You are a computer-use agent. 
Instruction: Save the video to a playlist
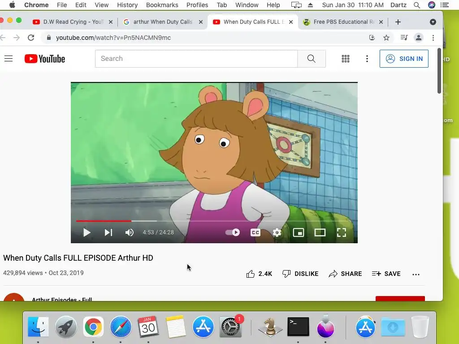(x=386, y=274)
